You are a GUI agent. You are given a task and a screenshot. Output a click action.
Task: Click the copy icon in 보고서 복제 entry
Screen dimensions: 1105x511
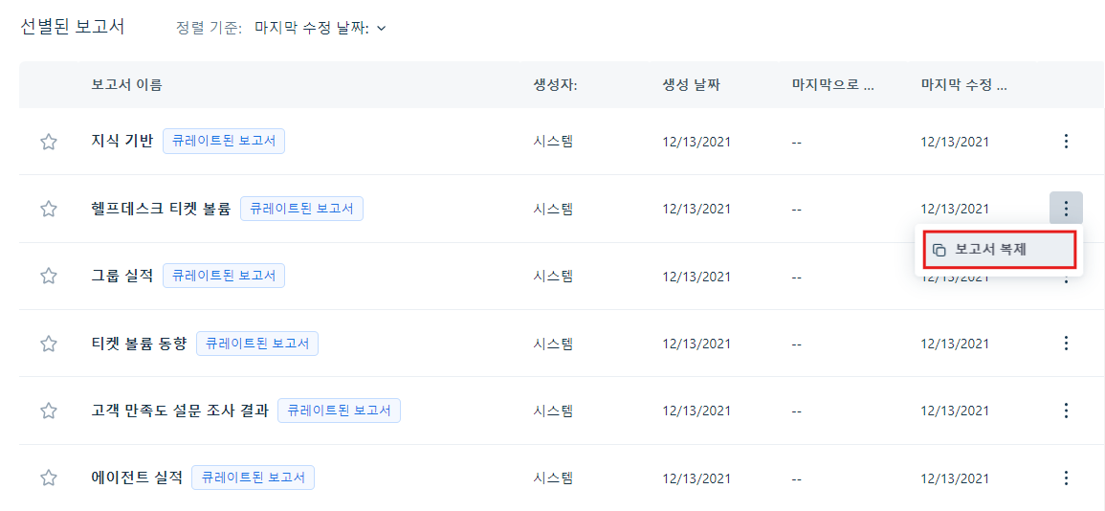click(x=939, y=250)
